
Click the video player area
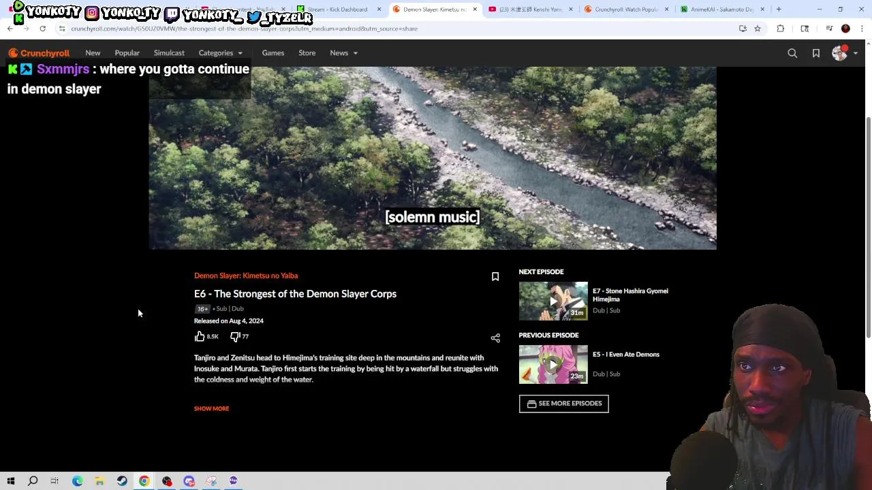point(433,158)
